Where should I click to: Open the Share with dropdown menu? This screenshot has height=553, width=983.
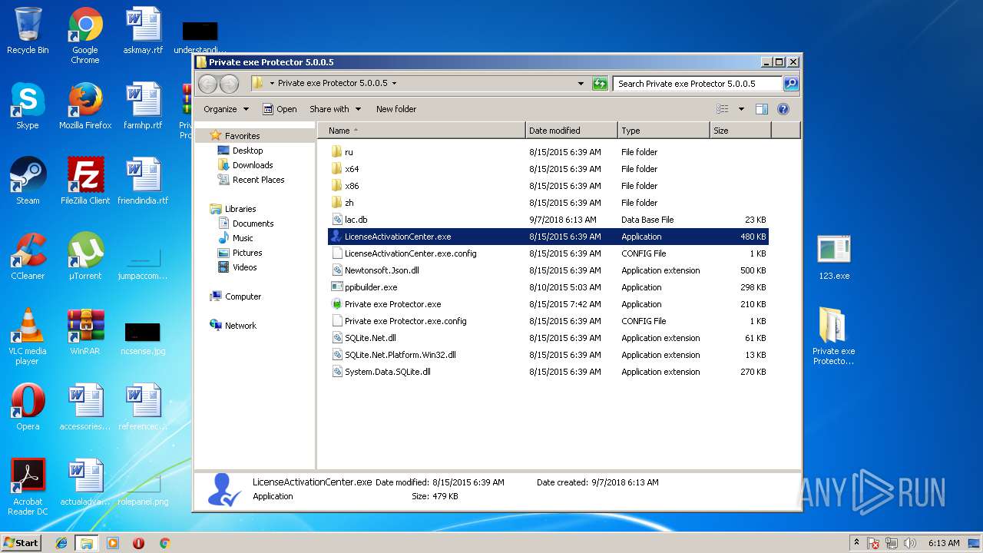[x=335, y=109]
